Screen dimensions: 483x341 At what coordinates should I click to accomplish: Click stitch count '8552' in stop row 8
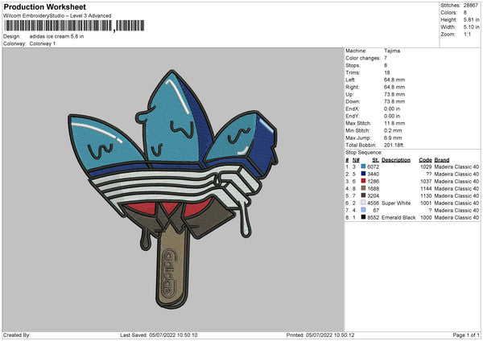tap(373, 218)
